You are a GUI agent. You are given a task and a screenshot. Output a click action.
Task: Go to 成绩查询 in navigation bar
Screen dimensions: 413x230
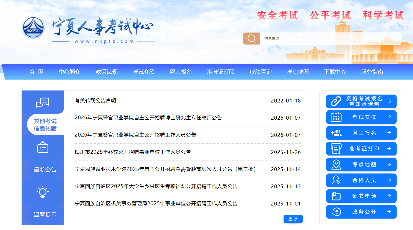pos(261,72)
